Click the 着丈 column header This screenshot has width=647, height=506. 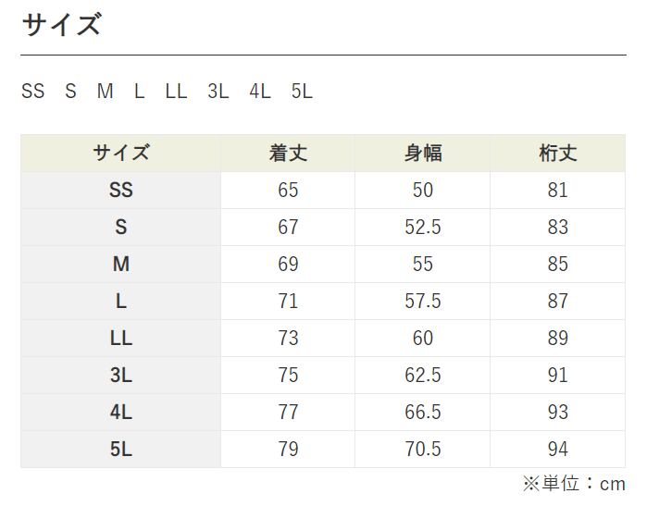tap(288, 154)
